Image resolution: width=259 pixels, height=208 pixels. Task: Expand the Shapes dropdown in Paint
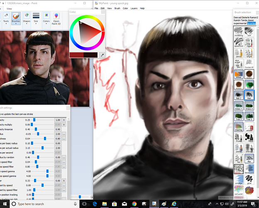tap(27, 19)
